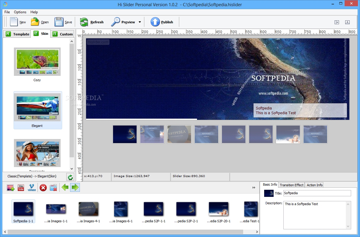360x237 pixels.
Task: Click the Title input field
Action: pyautogui.click(x=317, y=193)
